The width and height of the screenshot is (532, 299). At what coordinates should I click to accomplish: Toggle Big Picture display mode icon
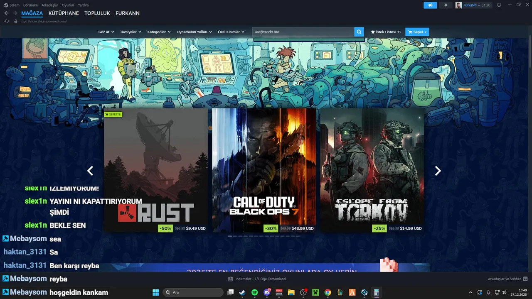(499, 5)
